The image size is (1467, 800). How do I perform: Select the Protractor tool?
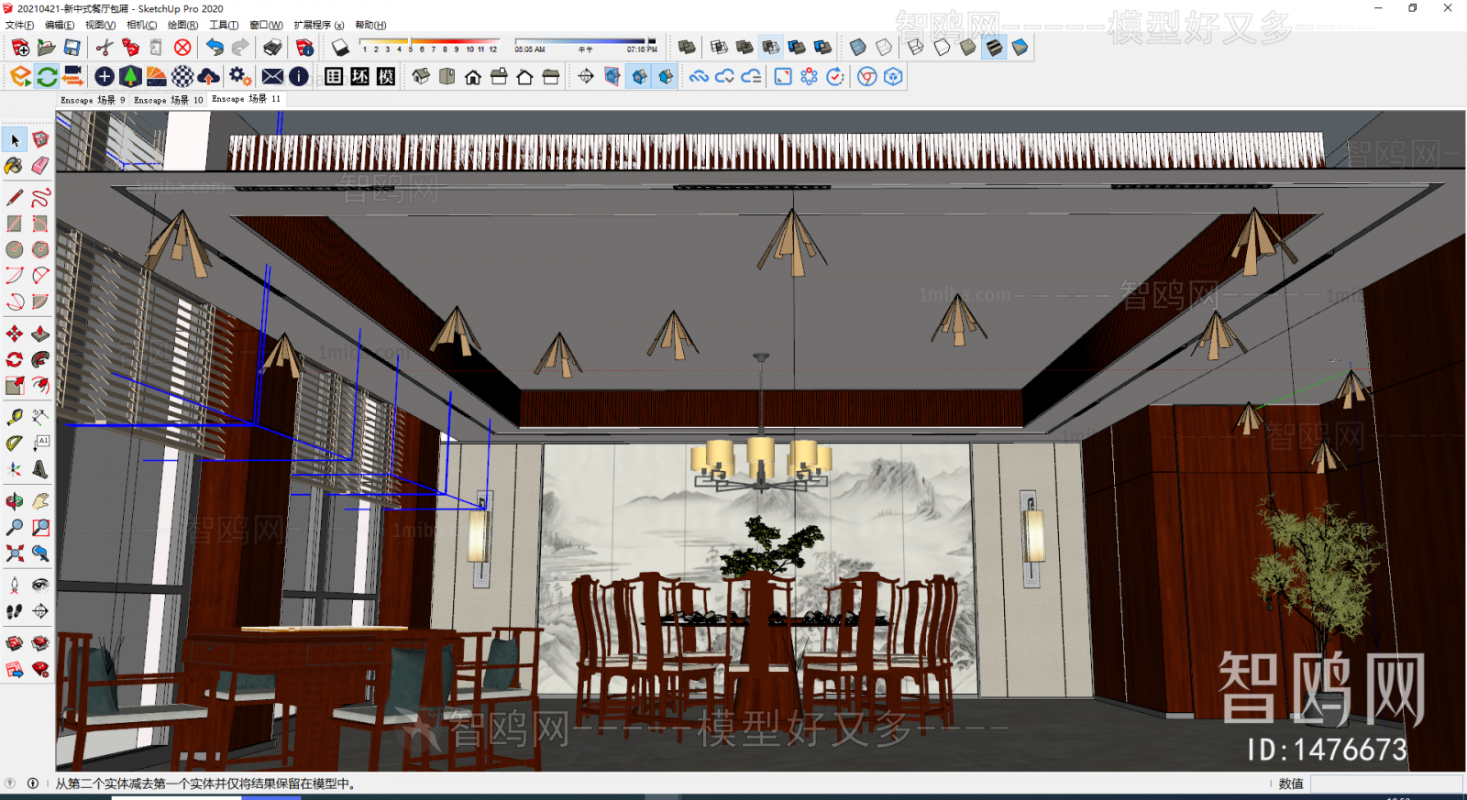(x=15, y=444)
